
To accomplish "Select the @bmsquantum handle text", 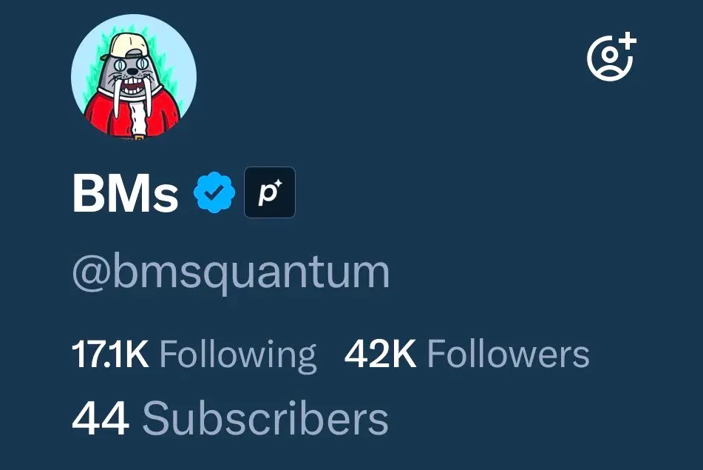I will coord(231,272).
